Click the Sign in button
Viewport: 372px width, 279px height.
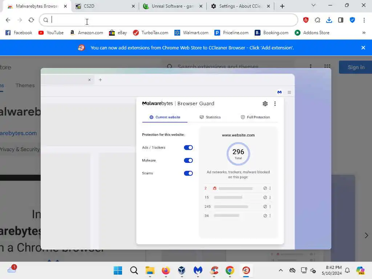coord(356,67)
